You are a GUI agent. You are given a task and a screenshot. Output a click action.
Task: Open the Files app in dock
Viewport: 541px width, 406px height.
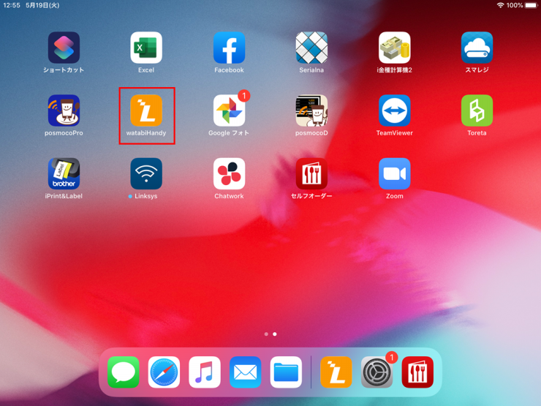coord(286,372)
